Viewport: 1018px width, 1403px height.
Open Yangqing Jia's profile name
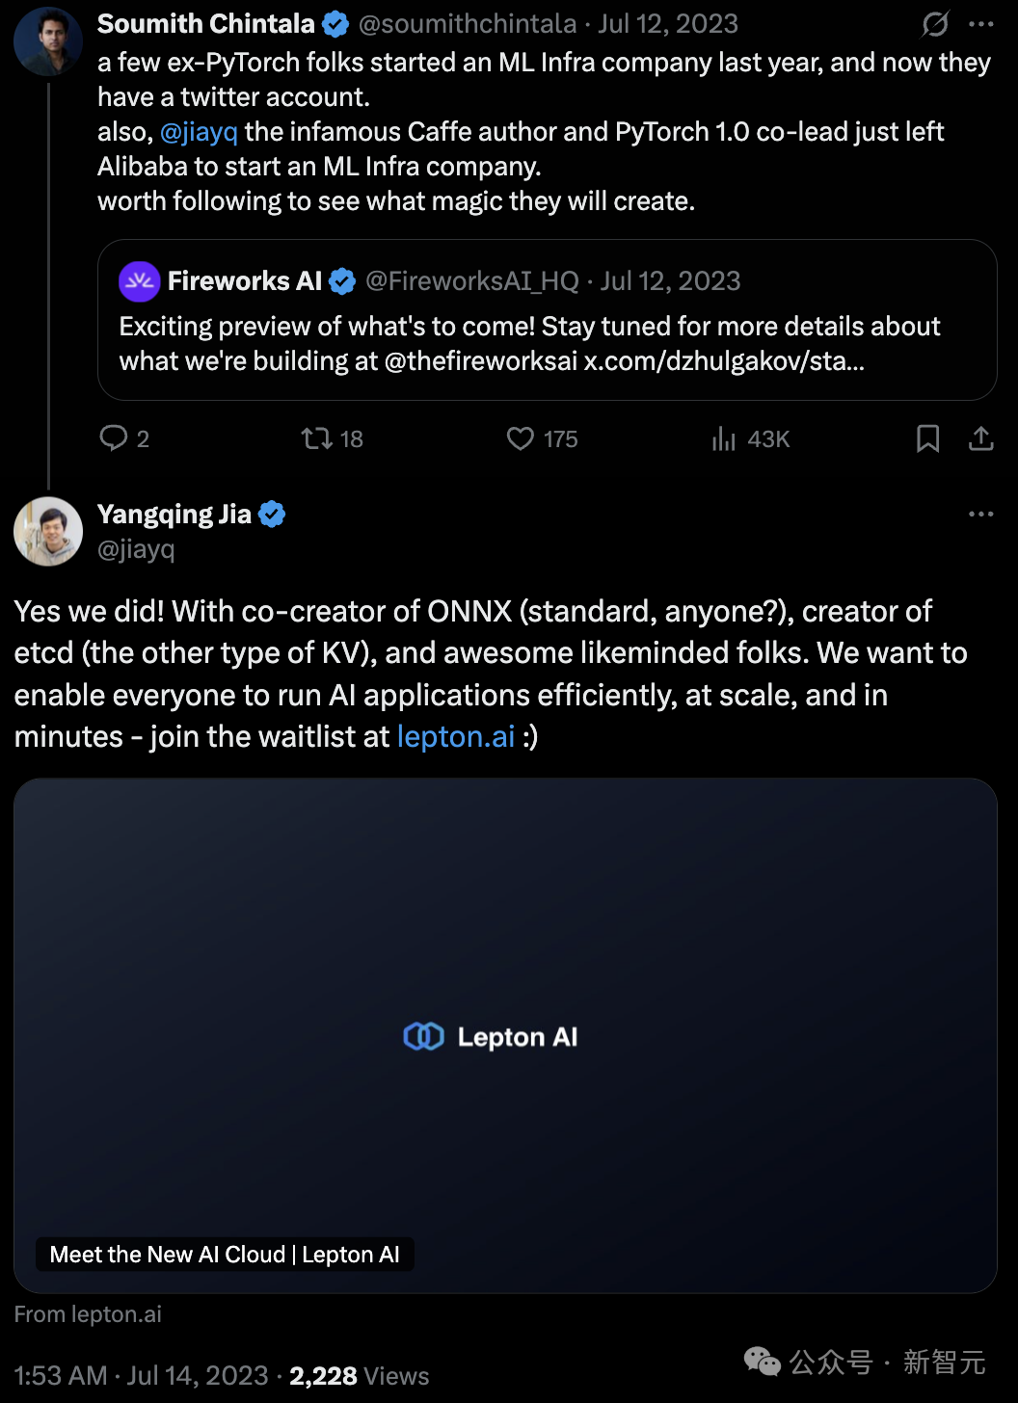tap(174, 514)
